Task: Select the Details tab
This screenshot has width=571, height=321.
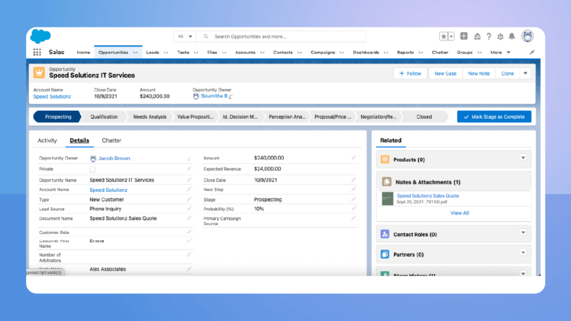Action: tap(79, 140)
